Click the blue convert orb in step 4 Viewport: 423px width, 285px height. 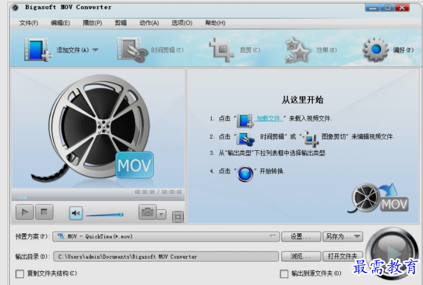pos(245,174)
